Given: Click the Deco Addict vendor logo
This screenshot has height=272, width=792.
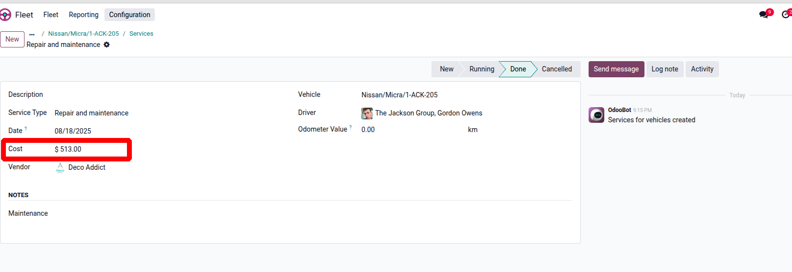Looking at the screenshot, I should 60,167.
